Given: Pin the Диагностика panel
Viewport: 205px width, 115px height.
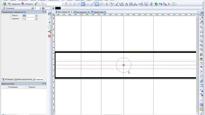Looking at the screenshot, I should (43, 84).
